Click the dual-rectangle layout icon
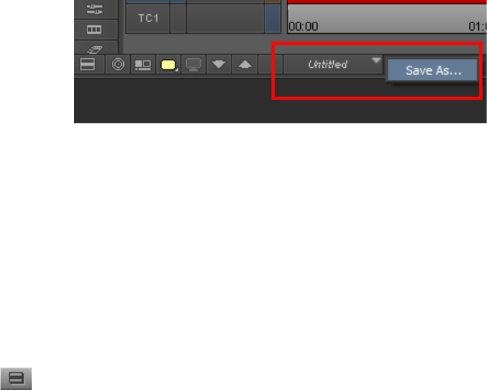The image size is (487, 390). click(x=143, y=64)
